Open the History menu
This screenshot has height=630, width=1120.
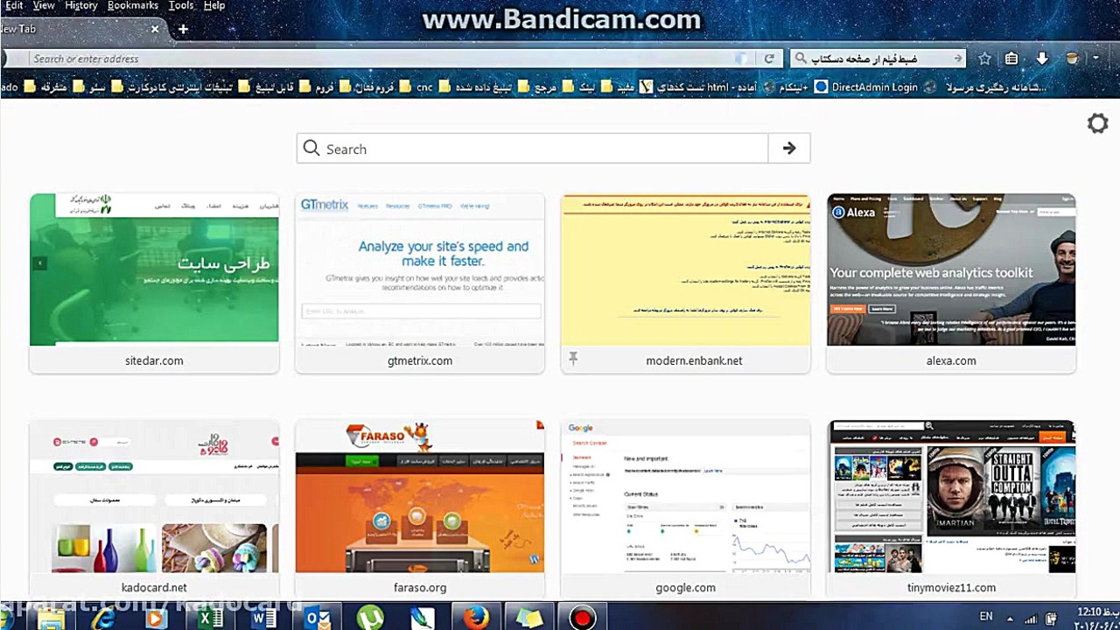[x=80, y=5]
